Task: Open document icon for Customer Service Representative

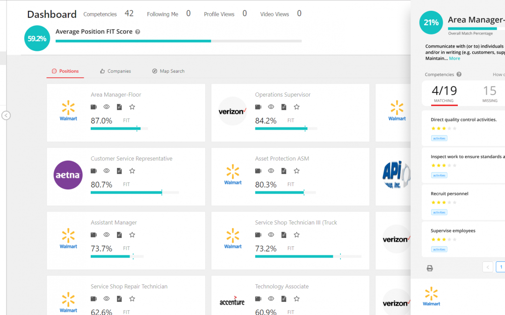Action: [x=119, y=171]
